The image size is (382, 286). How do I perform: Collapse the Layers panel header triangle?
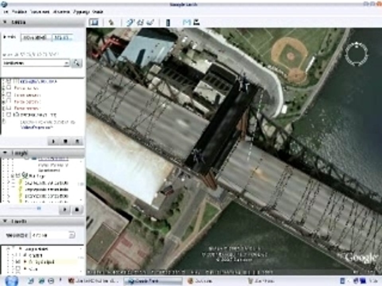(5, 221)
